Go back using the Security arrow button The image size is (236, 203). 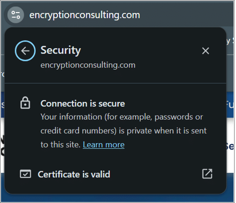(25, 51)
